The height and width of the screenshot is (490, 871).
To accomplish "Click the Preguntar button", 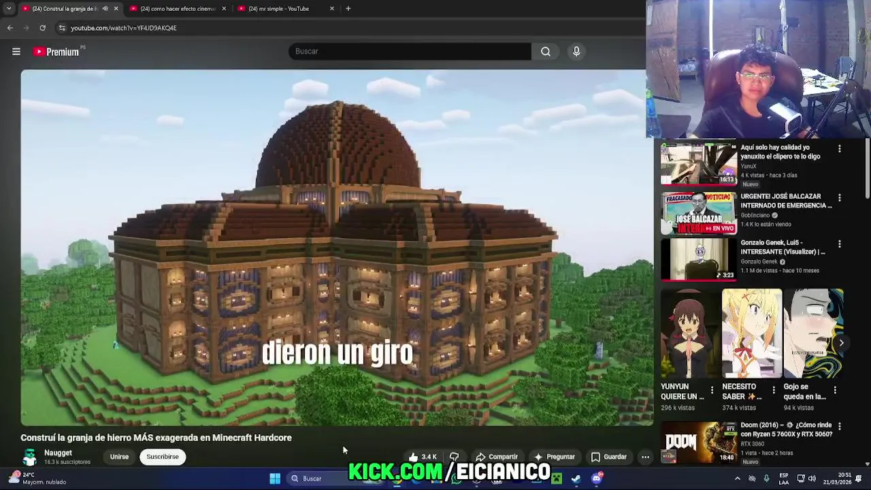I will tap(555, 457).
